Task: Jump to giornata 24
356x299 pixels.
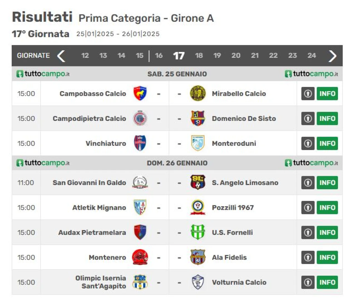Action: click(311, 56)
